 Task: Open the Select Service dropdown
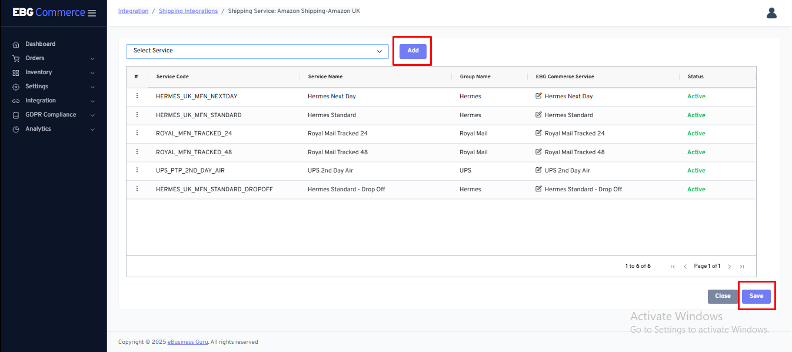coord(257,51)
